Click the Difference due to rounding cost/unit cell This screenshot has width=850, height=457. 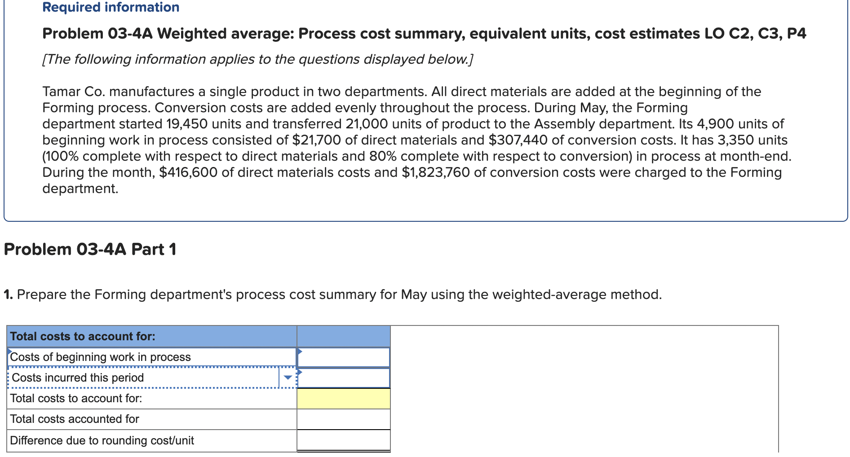[343, 440]
